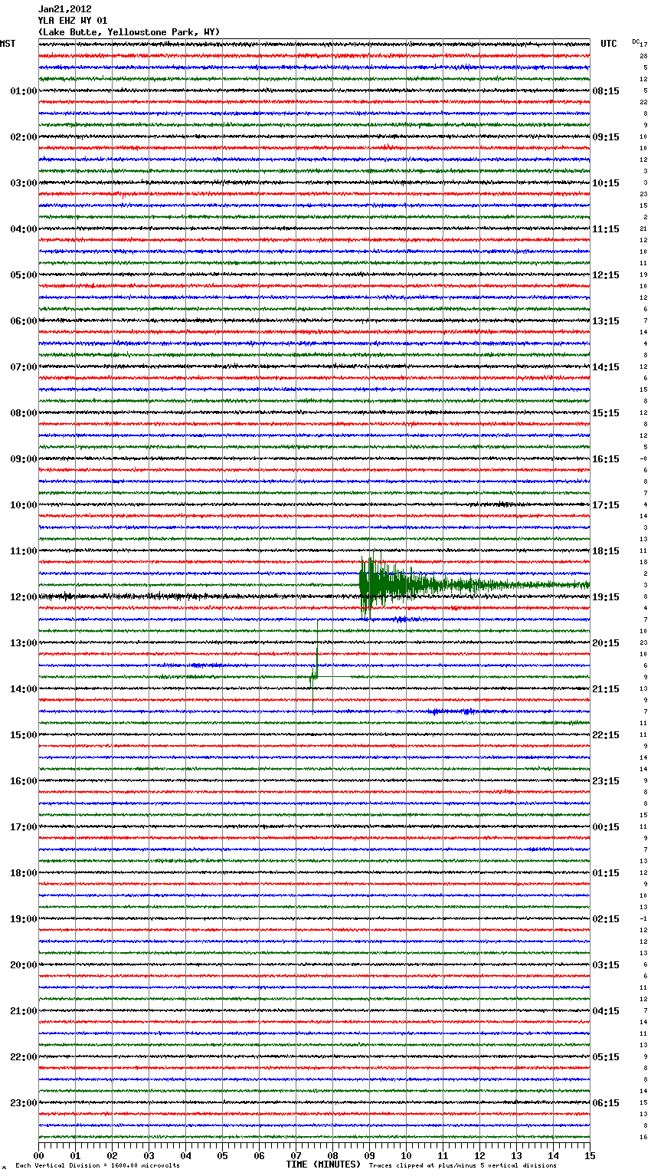Click the 14:15 UTC time label
The image size is (651, 1176).
(x=606, y=367)
